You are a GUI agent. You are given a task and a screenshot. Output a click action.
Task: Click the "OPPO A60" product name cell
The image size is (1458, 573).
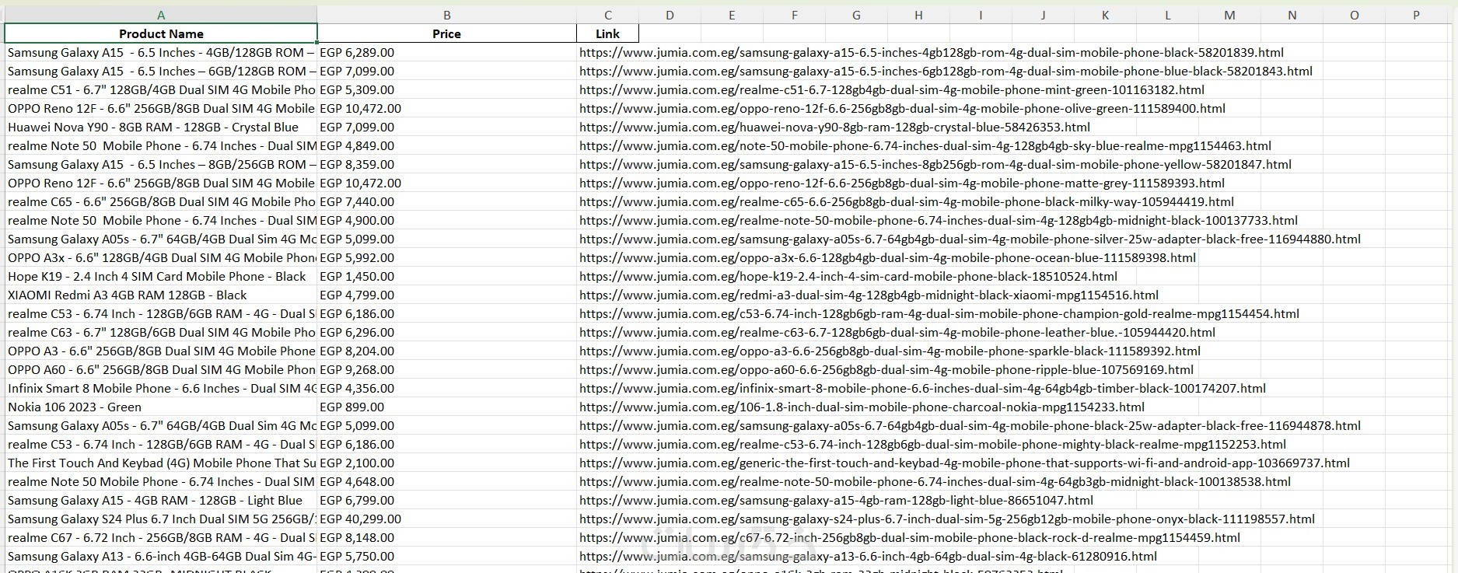point(161,369)
